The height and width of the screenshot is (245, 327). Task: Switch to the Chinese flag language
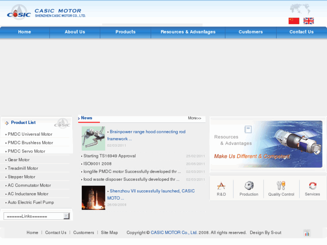pos(294,21)
